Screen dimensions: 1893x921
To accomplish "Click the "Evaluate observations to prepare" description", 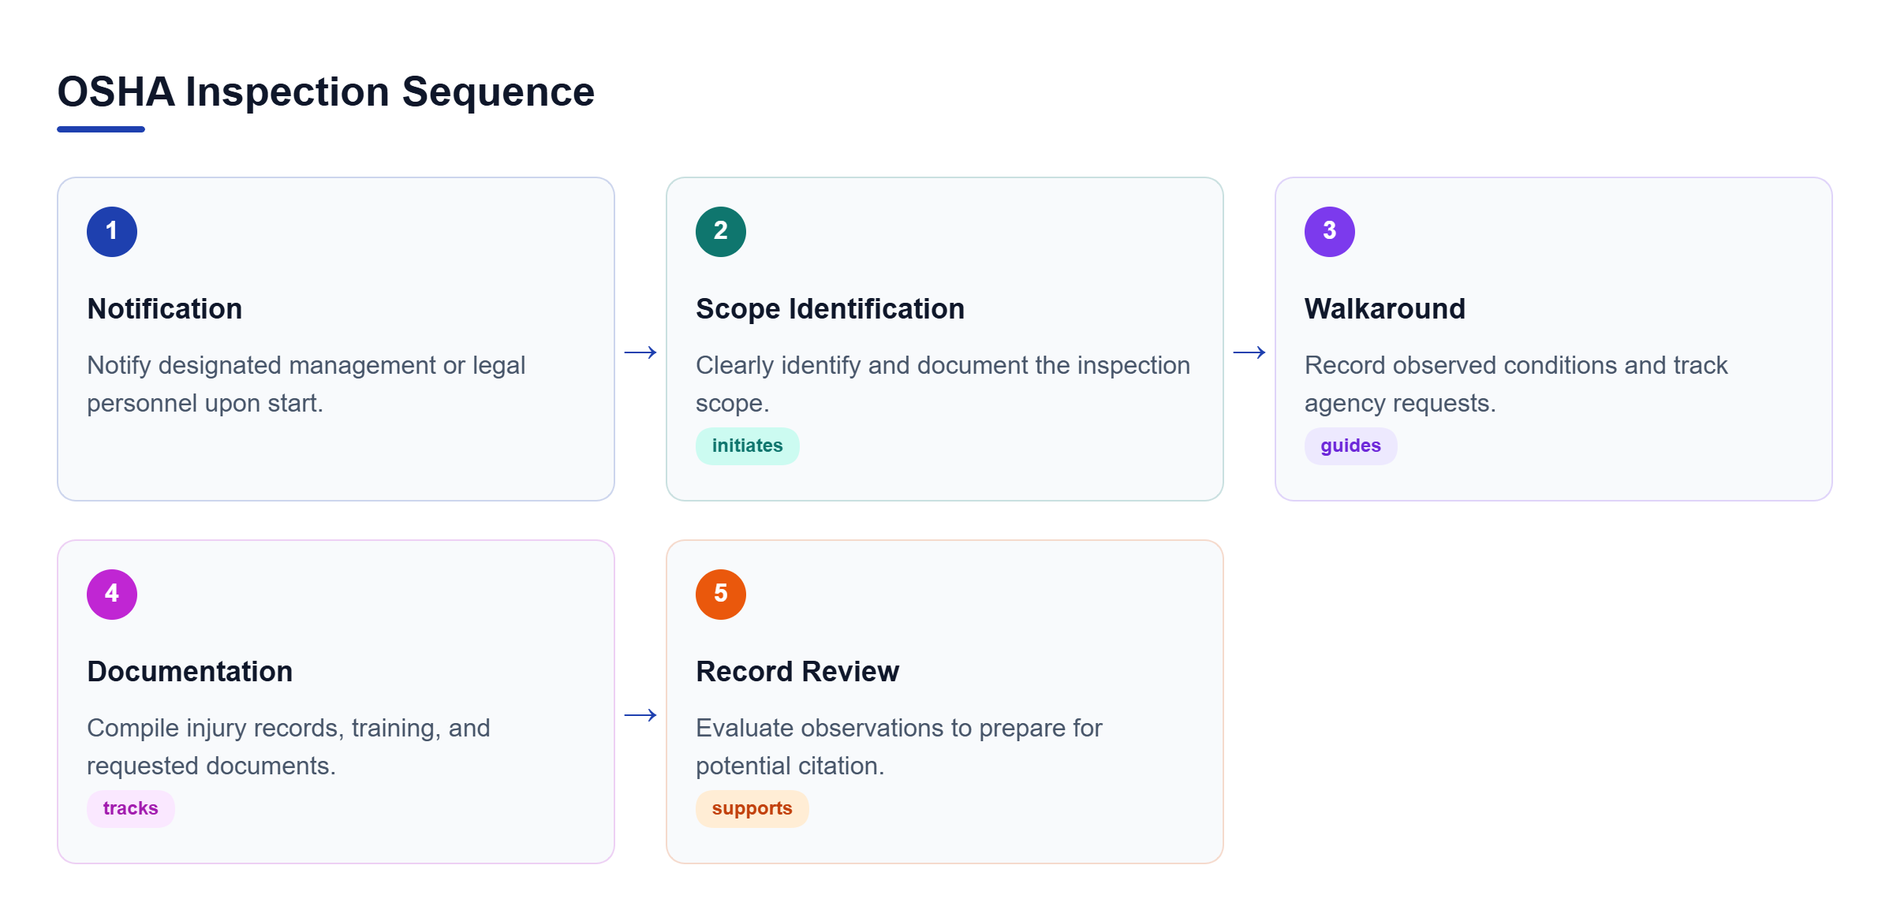I will (899, 747).
